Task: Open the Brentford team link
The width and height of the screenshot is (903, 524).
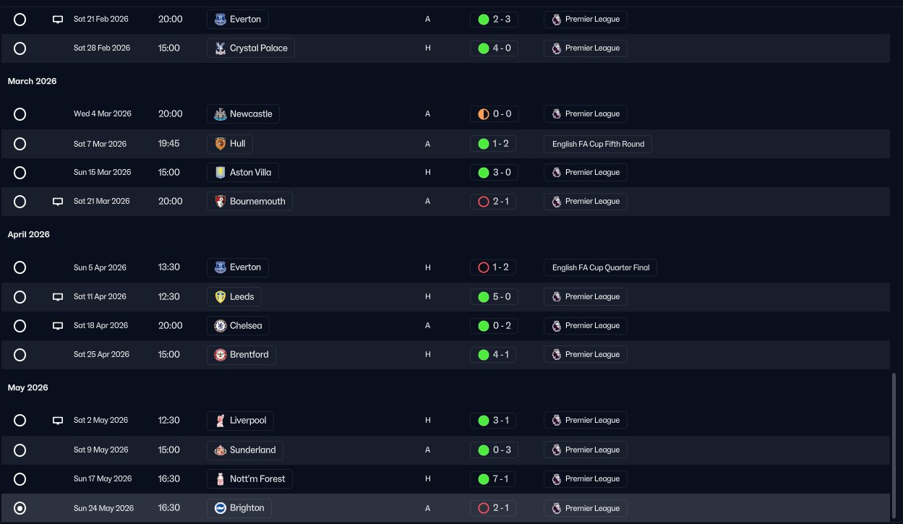Action: click(241, 355)
